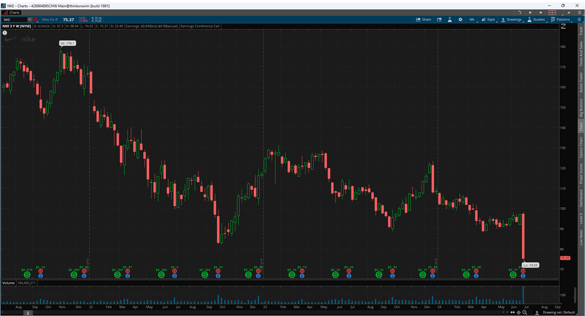Click the Share chart button
The width and height of the screenshot is (585, 316).
423,19
